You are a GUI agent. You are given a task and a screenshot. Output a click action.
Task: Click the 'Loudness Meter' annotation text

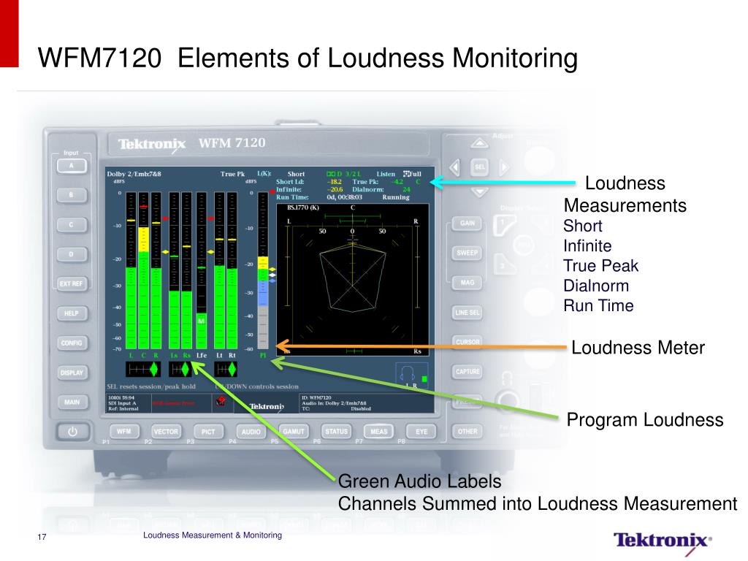click(x=638, y=348)
